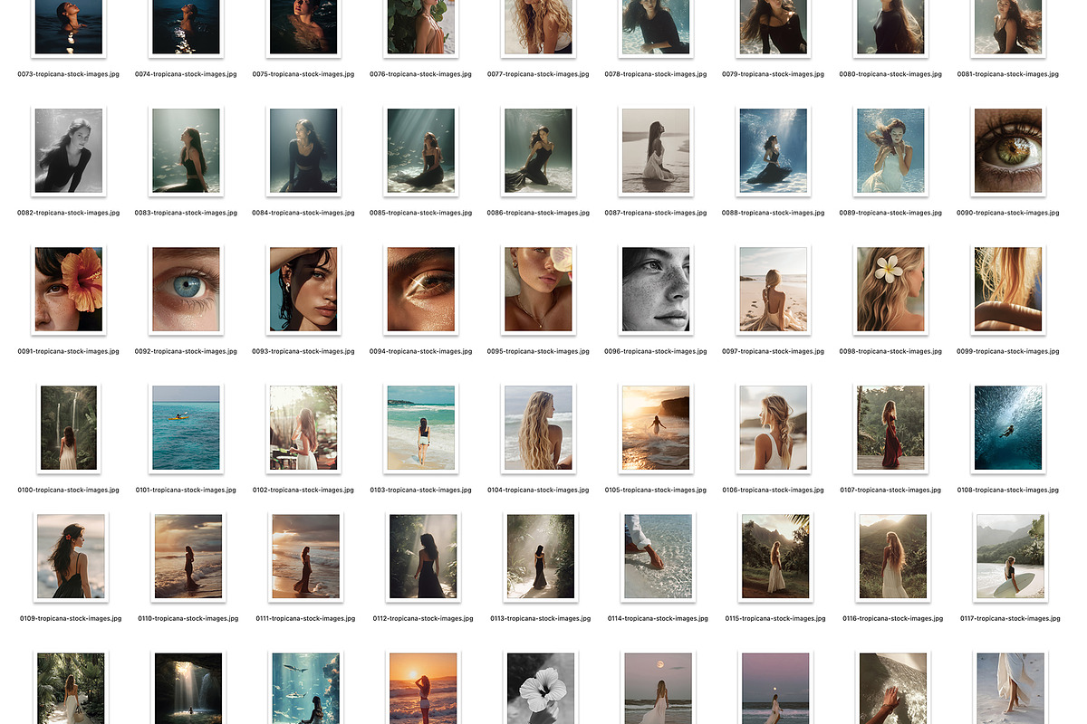The width and height of the screenshot is (1087, 724).
Task: Open the aquarium tunnel image on the bottom row
Action: 305,688
